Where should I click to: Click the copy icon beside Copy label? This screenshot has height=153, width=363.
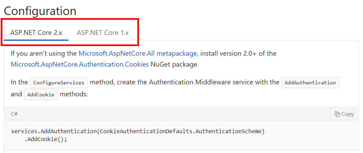338,114
